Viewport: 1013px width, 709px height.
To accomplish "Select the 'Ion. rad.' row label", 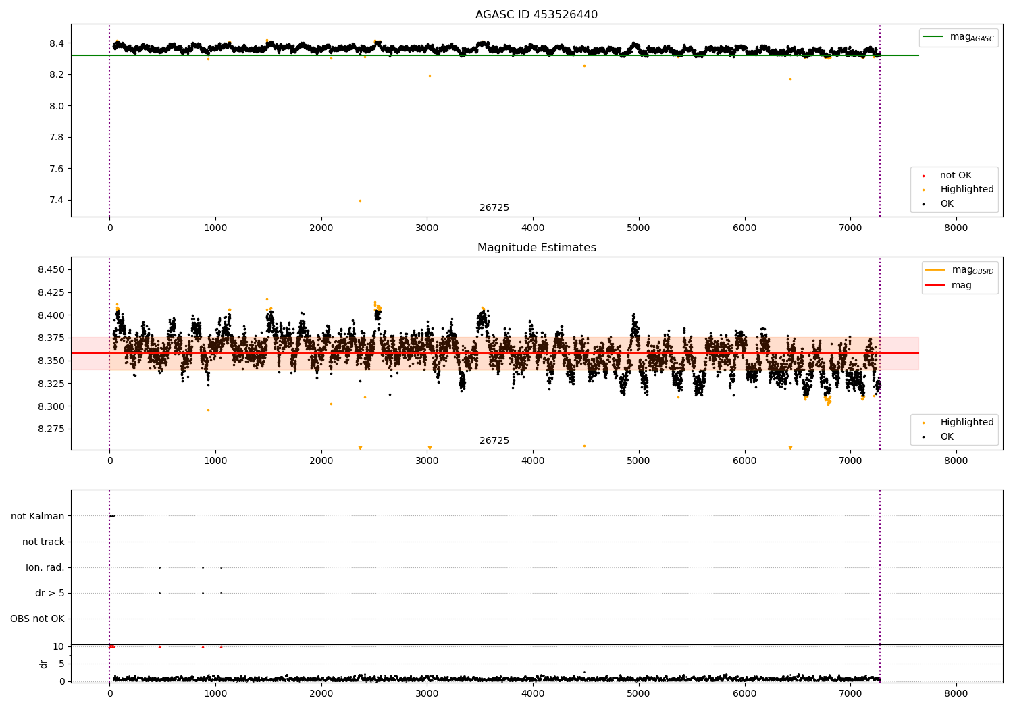I will [45, 567].
